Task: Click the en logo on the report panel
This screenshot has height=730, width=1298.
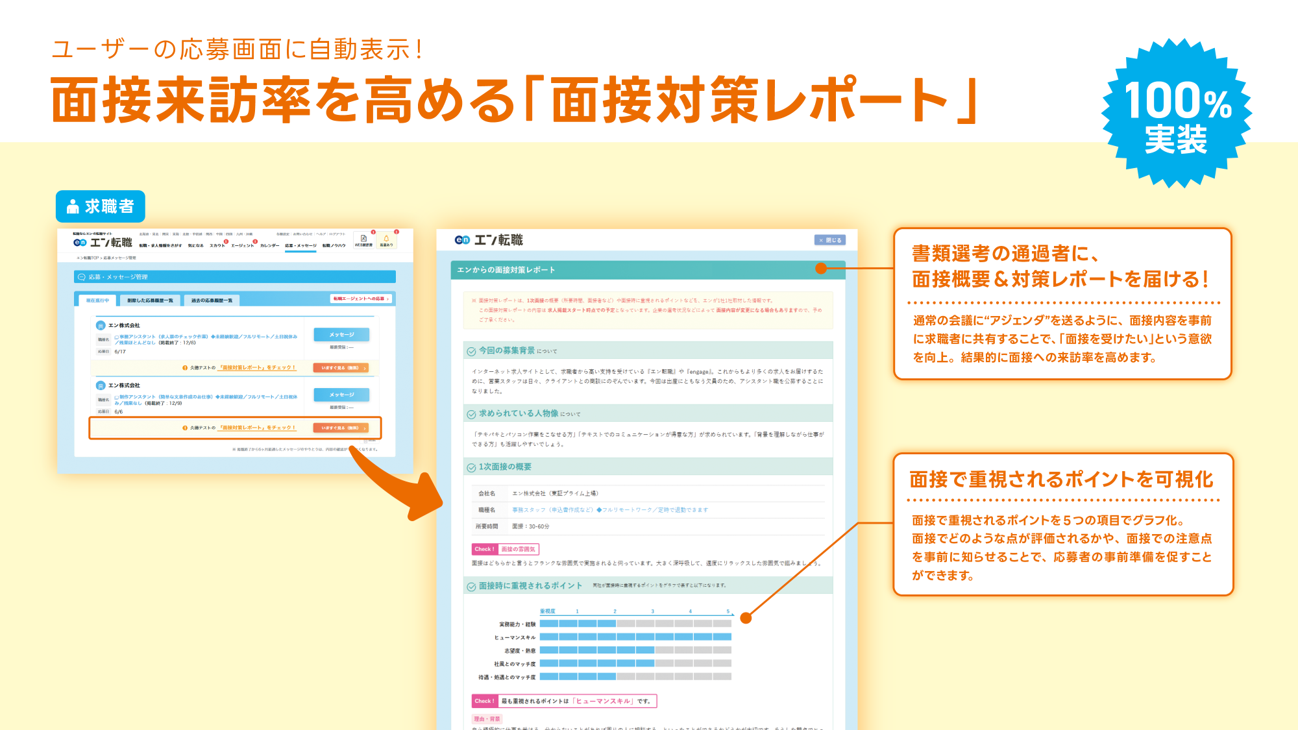Action: click(461, 240)
